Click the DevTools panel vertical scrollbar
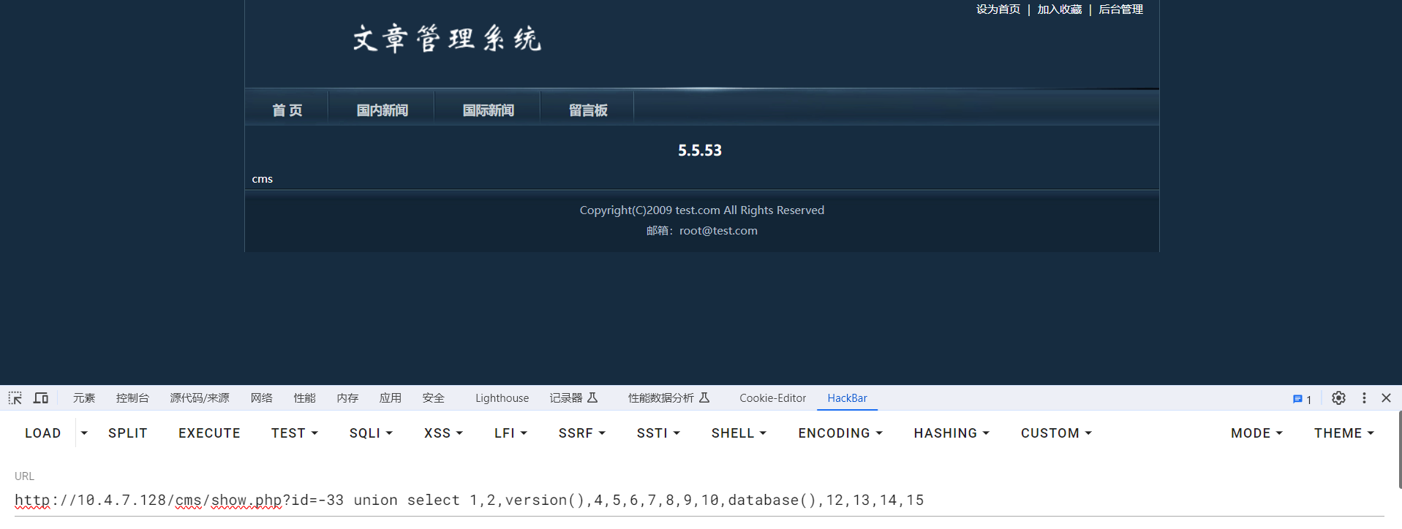This screenshot has height=529, width=1402. pyautogui.click(x=1399, y=449)
